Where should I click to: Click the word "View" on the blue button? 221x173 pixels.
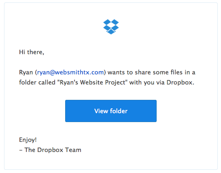101,111
